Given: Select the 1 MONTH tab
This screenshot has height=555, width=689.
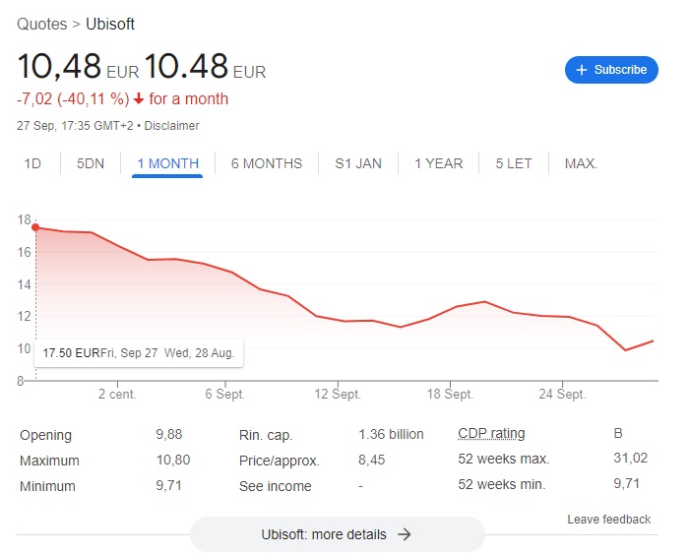Looking at the screenshot, I should click(x=167, y=163).
